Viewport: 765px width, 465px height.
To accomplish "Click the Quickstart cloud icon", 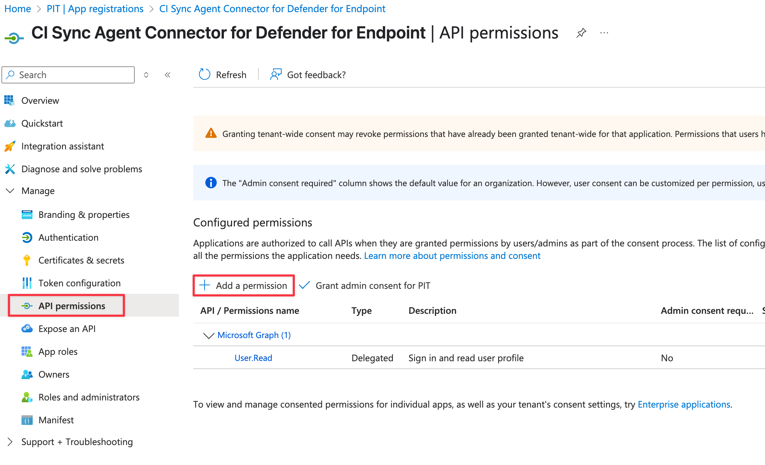I will pos(10,123).
